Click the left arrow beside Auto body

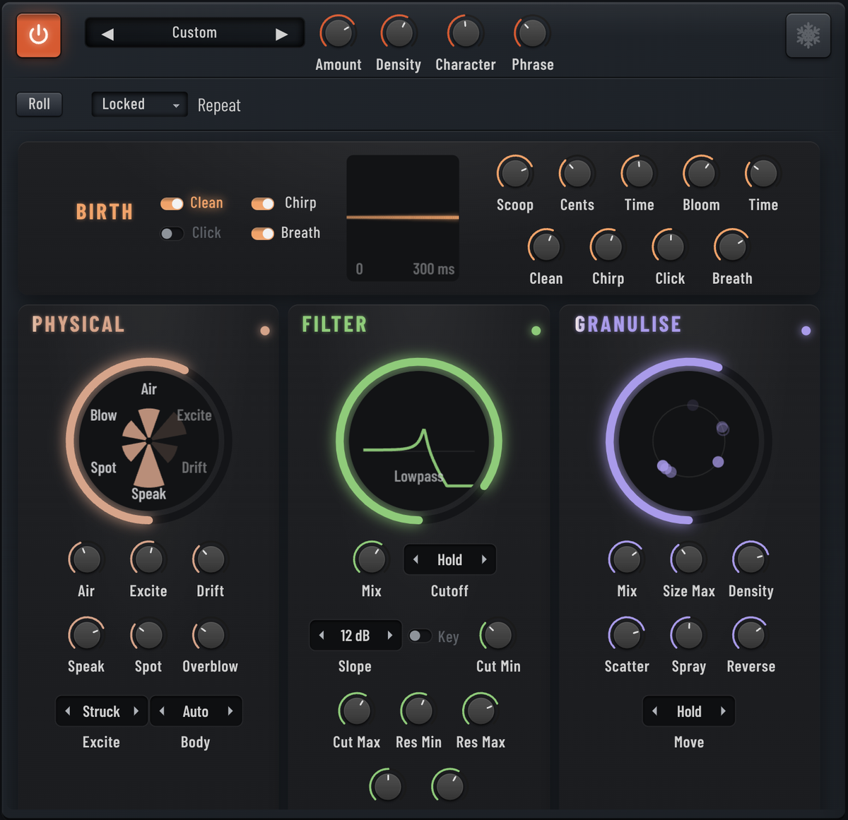tap(162, 711)
